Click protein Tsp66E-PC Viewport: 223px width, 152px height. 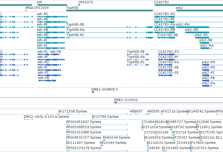tap(138, 65)
